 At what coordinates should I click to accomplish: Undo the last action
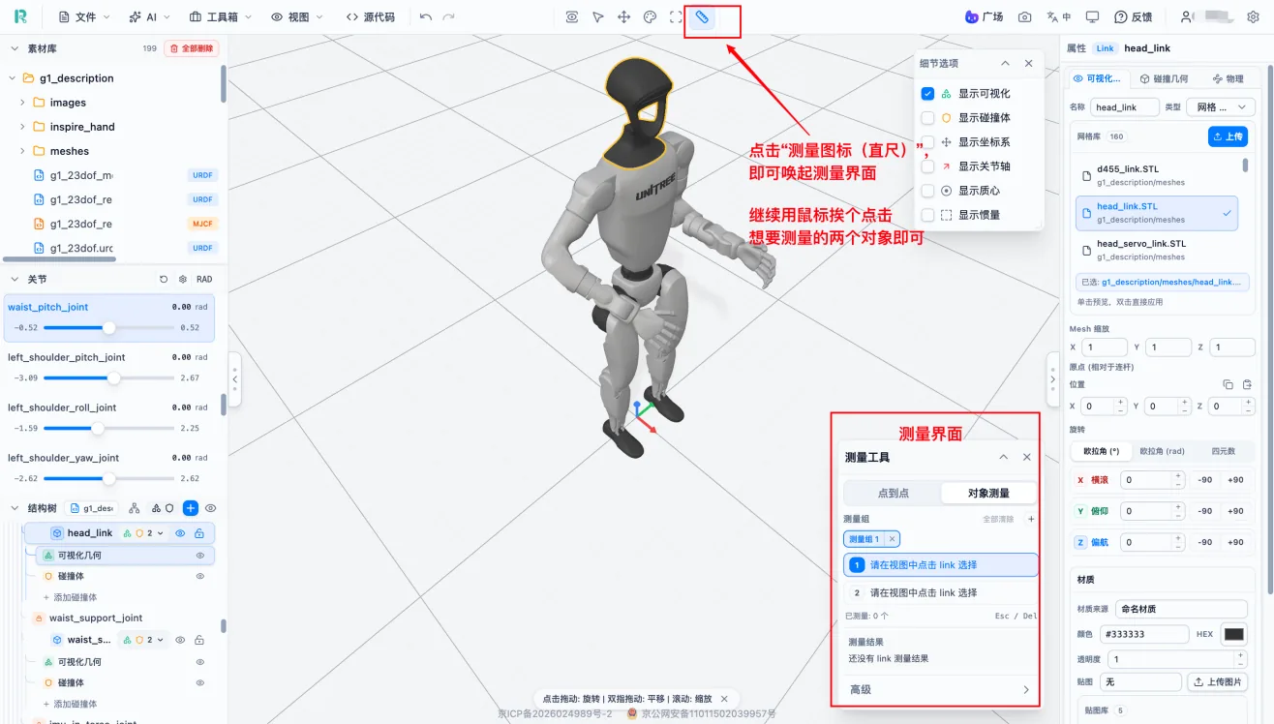426,17
